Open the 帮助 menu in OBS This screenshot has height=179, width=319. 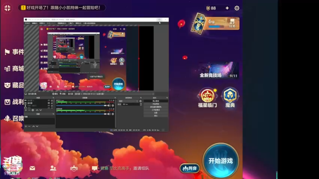pos(78,23)
